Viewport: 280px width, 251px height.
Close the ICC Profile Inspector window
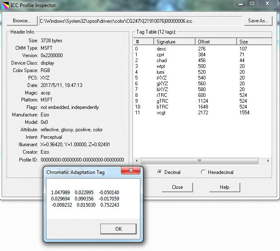267,4
